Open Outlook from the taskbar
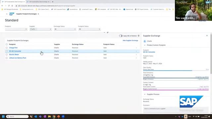Viewport: 212px width, 119px height. 36,116
